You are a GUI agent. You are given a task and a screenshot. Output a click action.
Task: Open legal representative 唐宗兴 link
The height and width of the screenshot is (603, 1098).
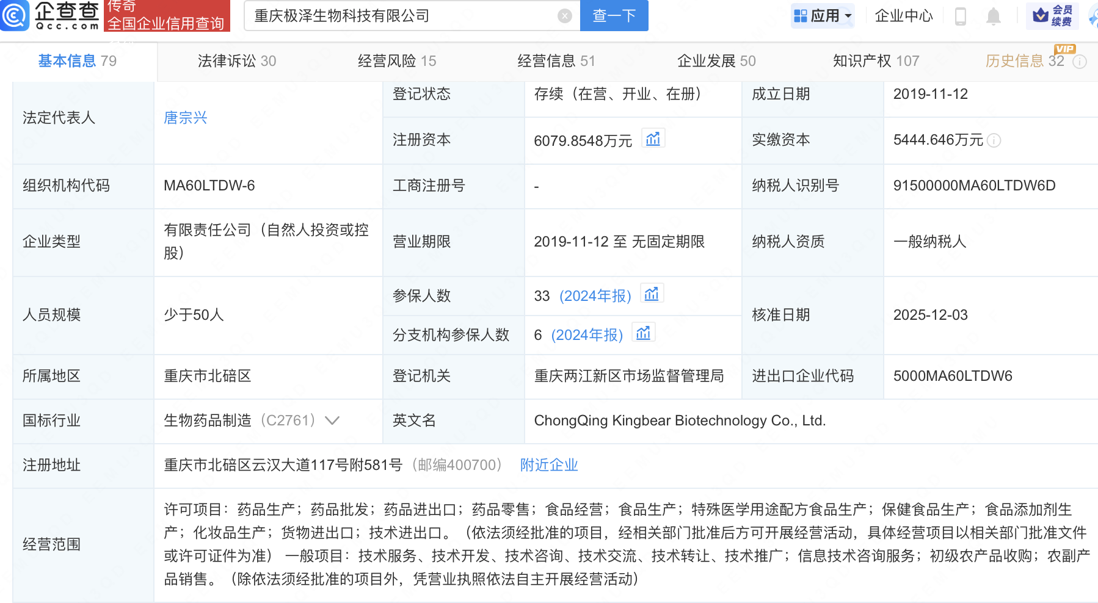click(x=186, y=118)
